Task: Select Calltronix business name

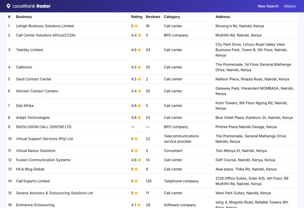Action: pyautogui.click(x=24, y=67)
